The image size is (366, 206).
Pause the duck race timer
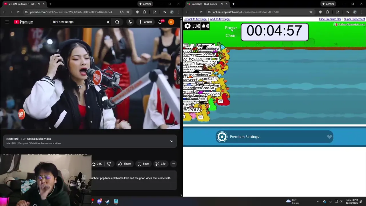230,28
